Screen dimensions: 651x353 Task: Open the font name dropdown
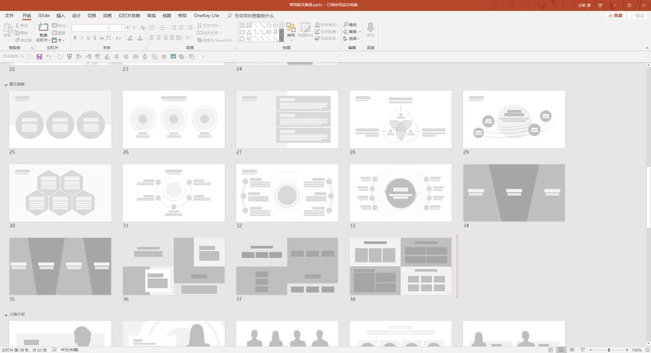click(107, 28)
